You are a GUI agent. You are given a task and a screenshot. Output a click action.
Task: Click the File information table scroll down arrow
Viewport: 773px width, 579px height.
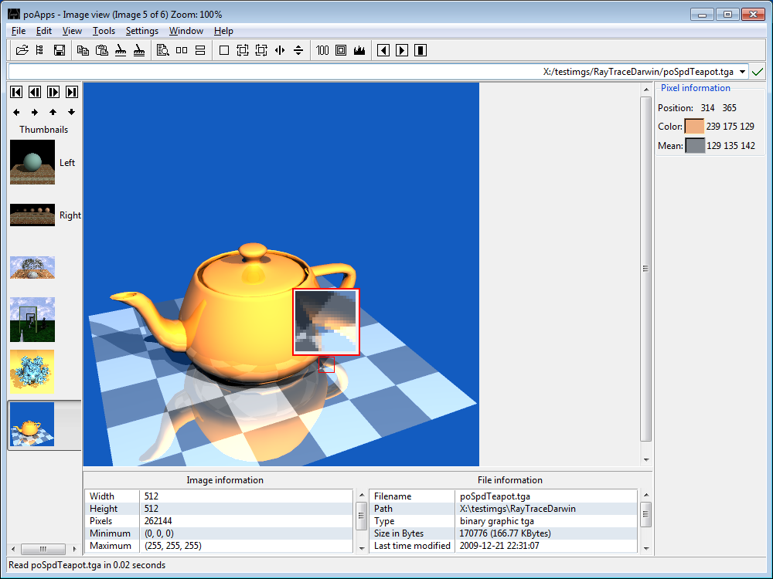point(645,548)
